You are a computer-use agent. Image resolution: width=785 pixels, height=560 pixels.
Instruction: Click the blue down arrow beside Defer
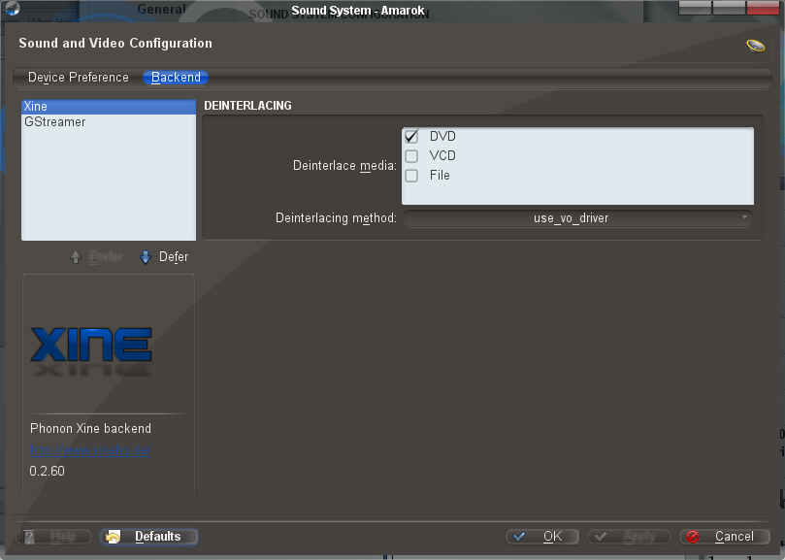click(x=146, y=257)
